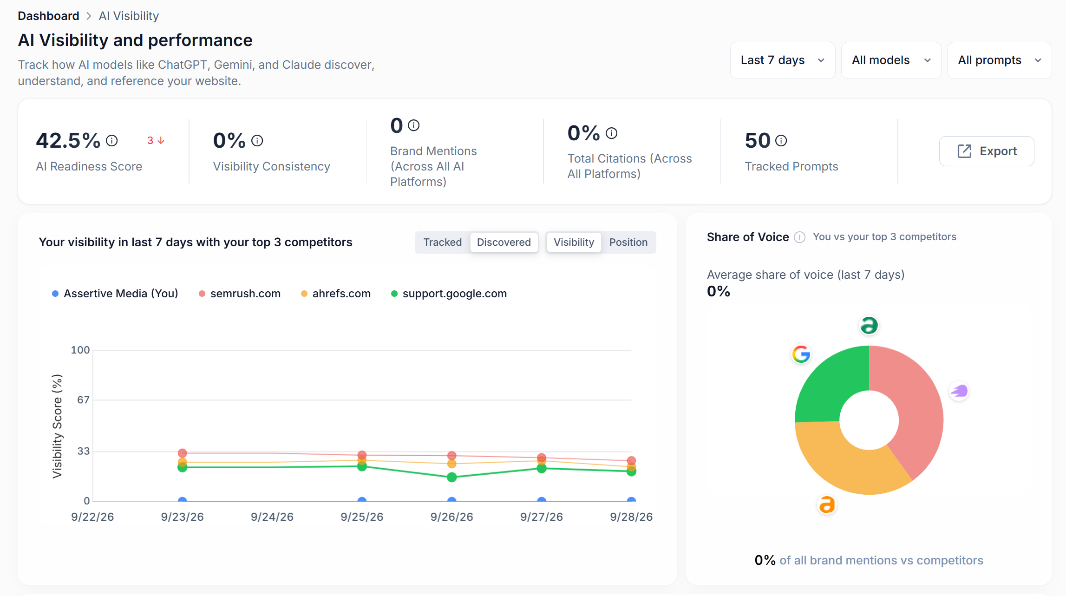
Task: Click the green 'a' logo above the donut
Action: [869, 325]
